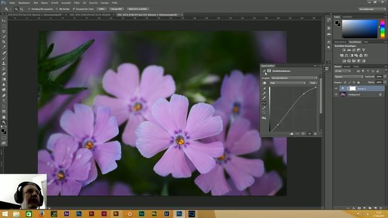The width and height of the screenshot is (388, 218).
Task: Select the Clone Stamp tool
Action: pos(4,64)
